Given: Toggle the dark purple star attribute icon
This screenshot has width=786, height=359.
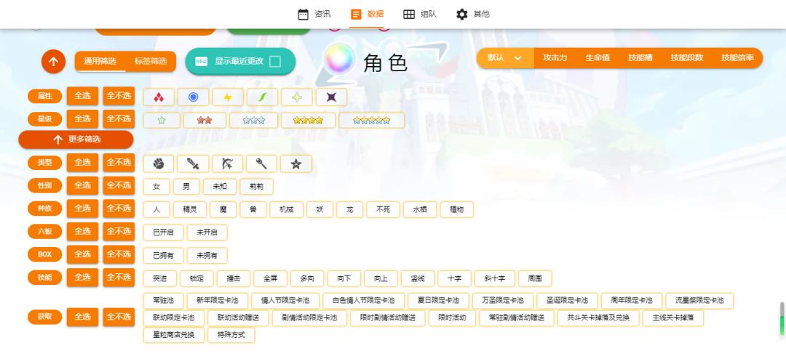Looking at the screenshot, I should 331,97.
